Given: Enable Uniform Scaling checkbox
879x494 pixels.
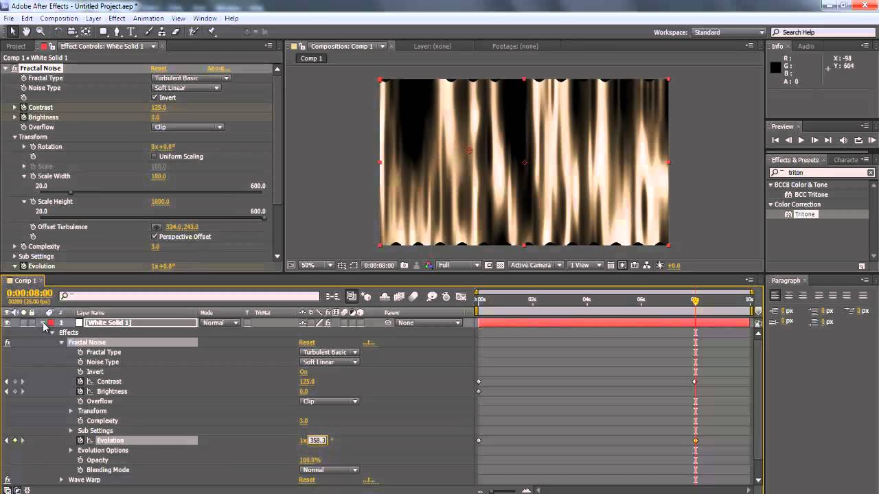Looking at the screenshot, I should tap(155, 156).
